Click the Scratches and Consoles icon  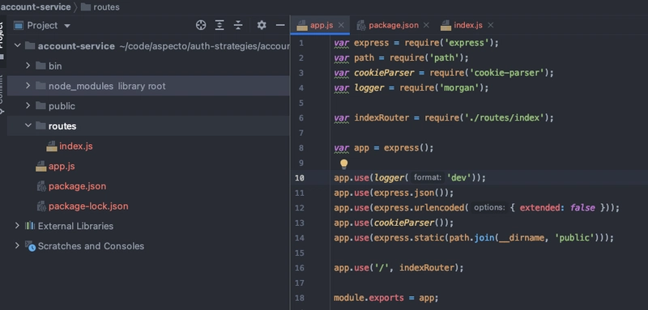[30, 246]
